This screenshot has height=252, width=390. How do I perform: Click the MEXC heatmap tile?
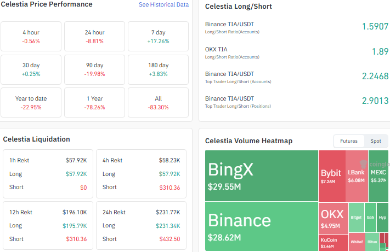(378, 176)
